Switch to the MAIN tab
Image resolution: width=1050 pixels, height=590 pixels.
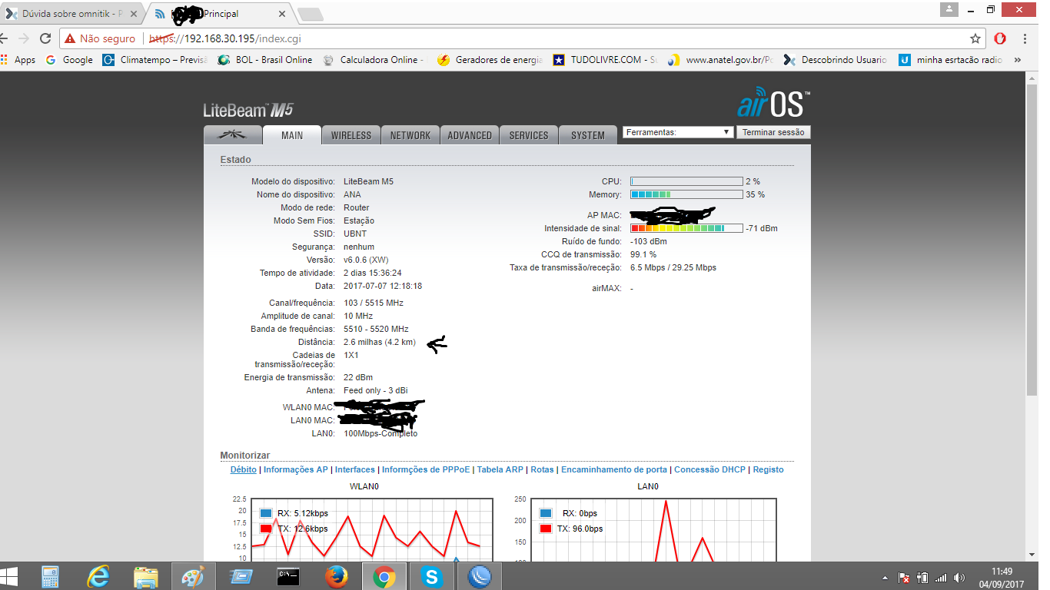point(292,135)
